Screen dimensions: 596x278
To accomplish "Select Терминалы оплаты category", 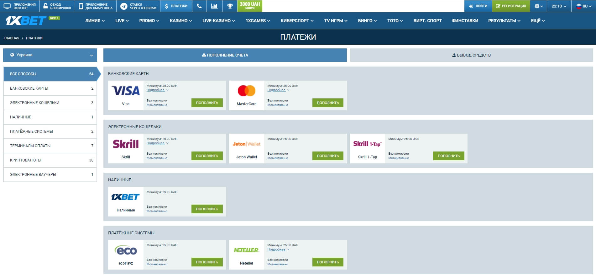I will [50, 146].
